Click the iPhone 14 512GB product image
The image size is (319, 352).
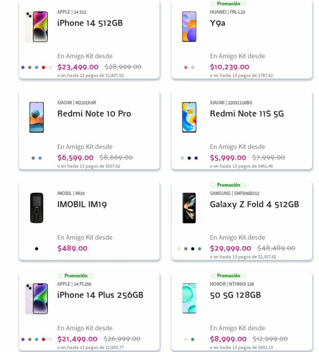pos(36,26)
